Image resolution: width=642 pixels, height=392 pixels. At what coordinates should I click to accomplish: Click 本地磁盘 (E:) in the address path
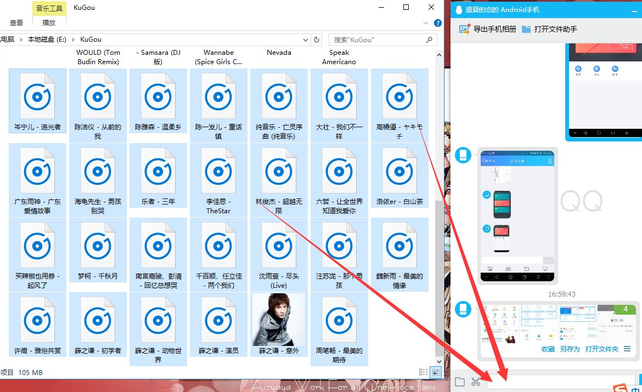point(47,39)
